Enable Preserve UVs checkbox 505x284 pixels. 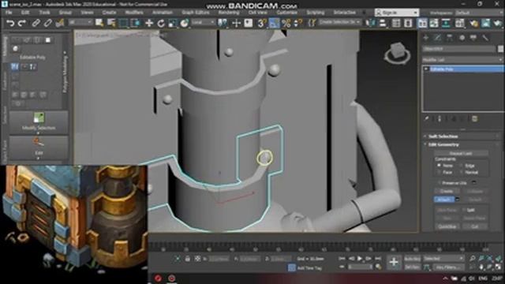pos(440,183)
